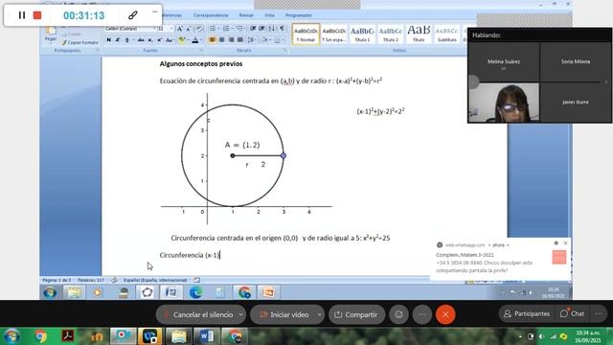Screen dimensions: 613x345
Task: Align text left
Action: coord(213,40)
